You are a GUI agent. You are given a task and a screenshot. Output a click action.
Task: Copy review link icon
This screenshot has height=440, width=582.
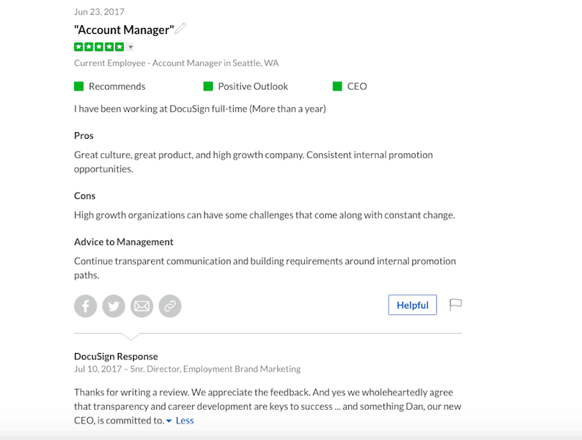(x=170, y=306)
